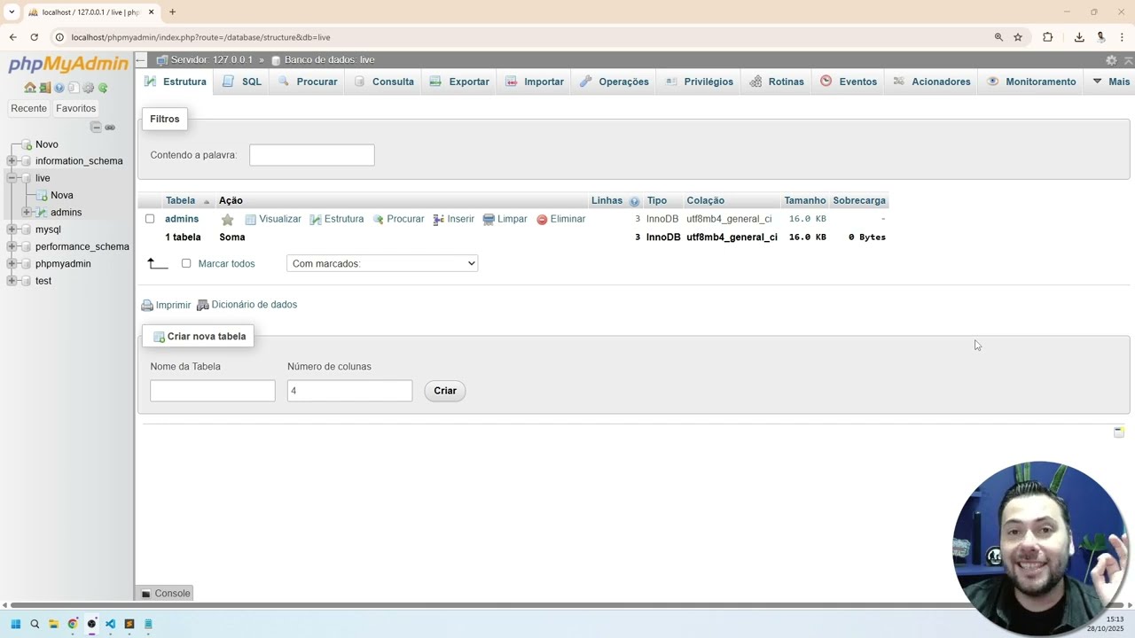Image resolution: width=1135 pixels, height=638 pixels.
Task: Click the phpMyAdmin home icon
Action: 30,88
